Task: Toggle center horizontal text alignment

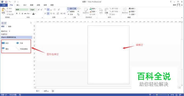Action: click(x=48, y=13)
